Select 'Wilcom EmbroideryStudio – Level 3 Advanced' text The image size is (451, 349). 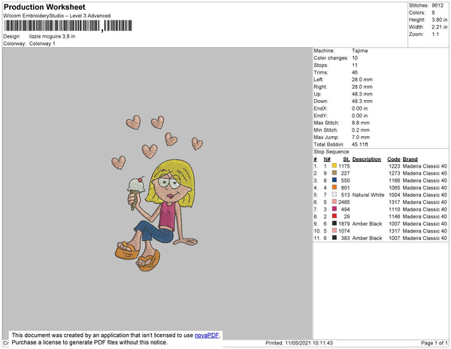tap(57, 16)
